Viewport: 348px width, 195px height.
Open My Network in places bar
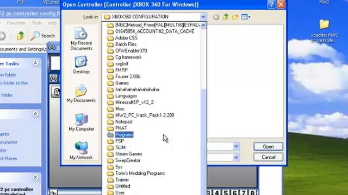(x=81, y=151)
